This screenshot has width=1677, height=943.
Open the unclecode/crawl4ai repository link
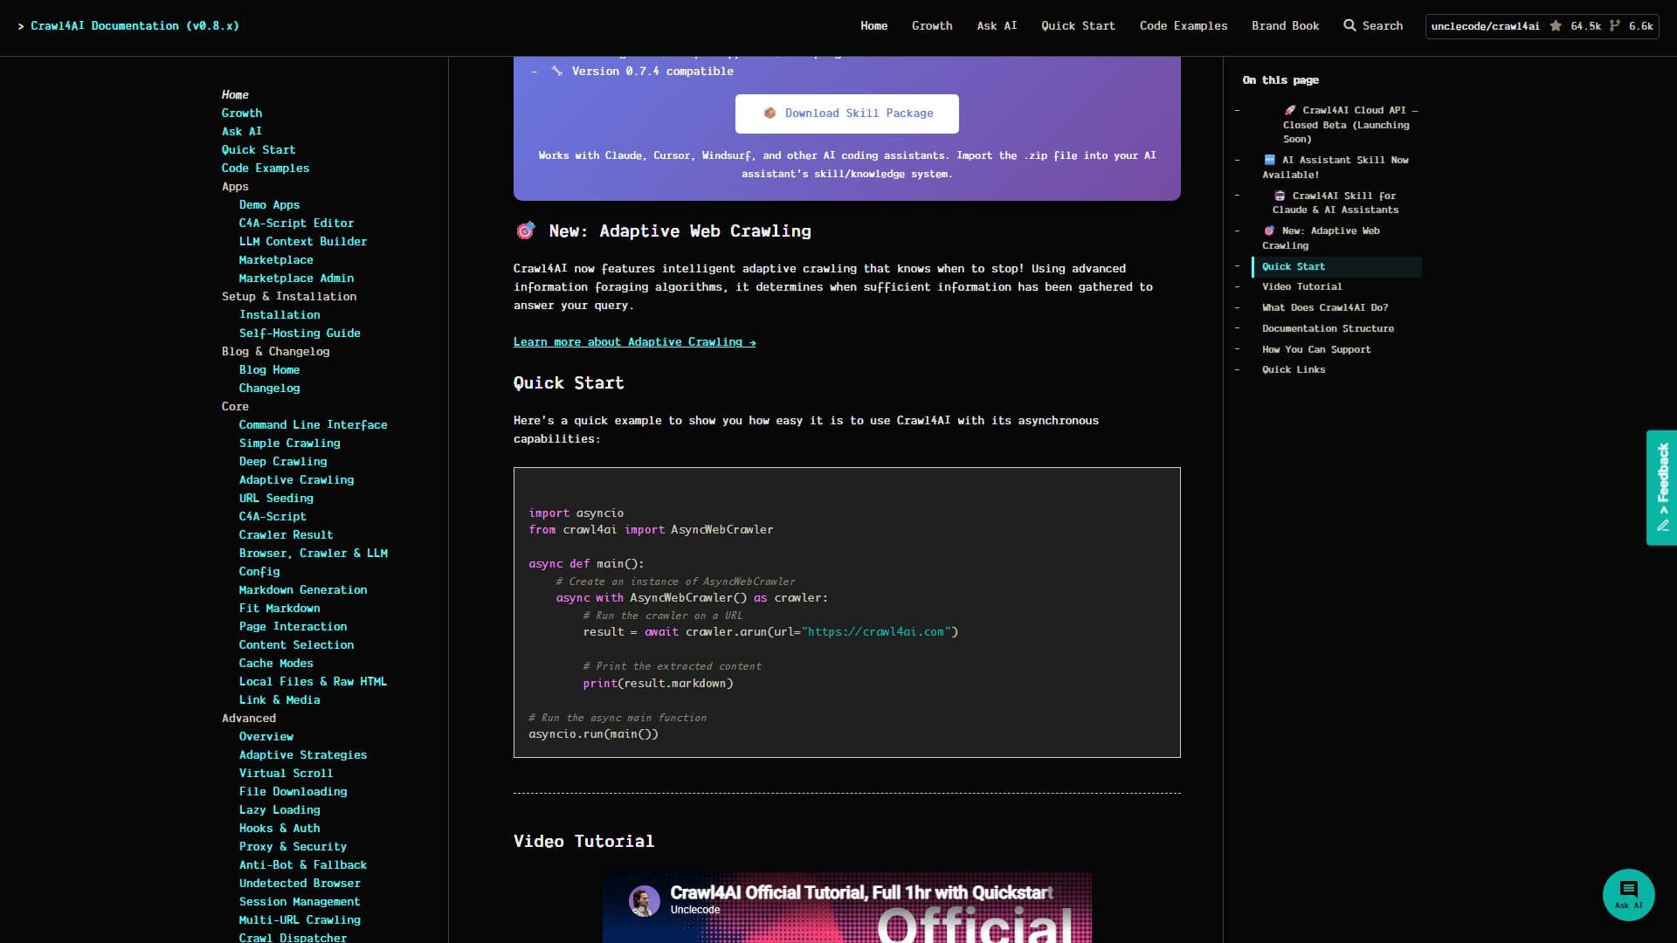click(x=1485, y=26)
